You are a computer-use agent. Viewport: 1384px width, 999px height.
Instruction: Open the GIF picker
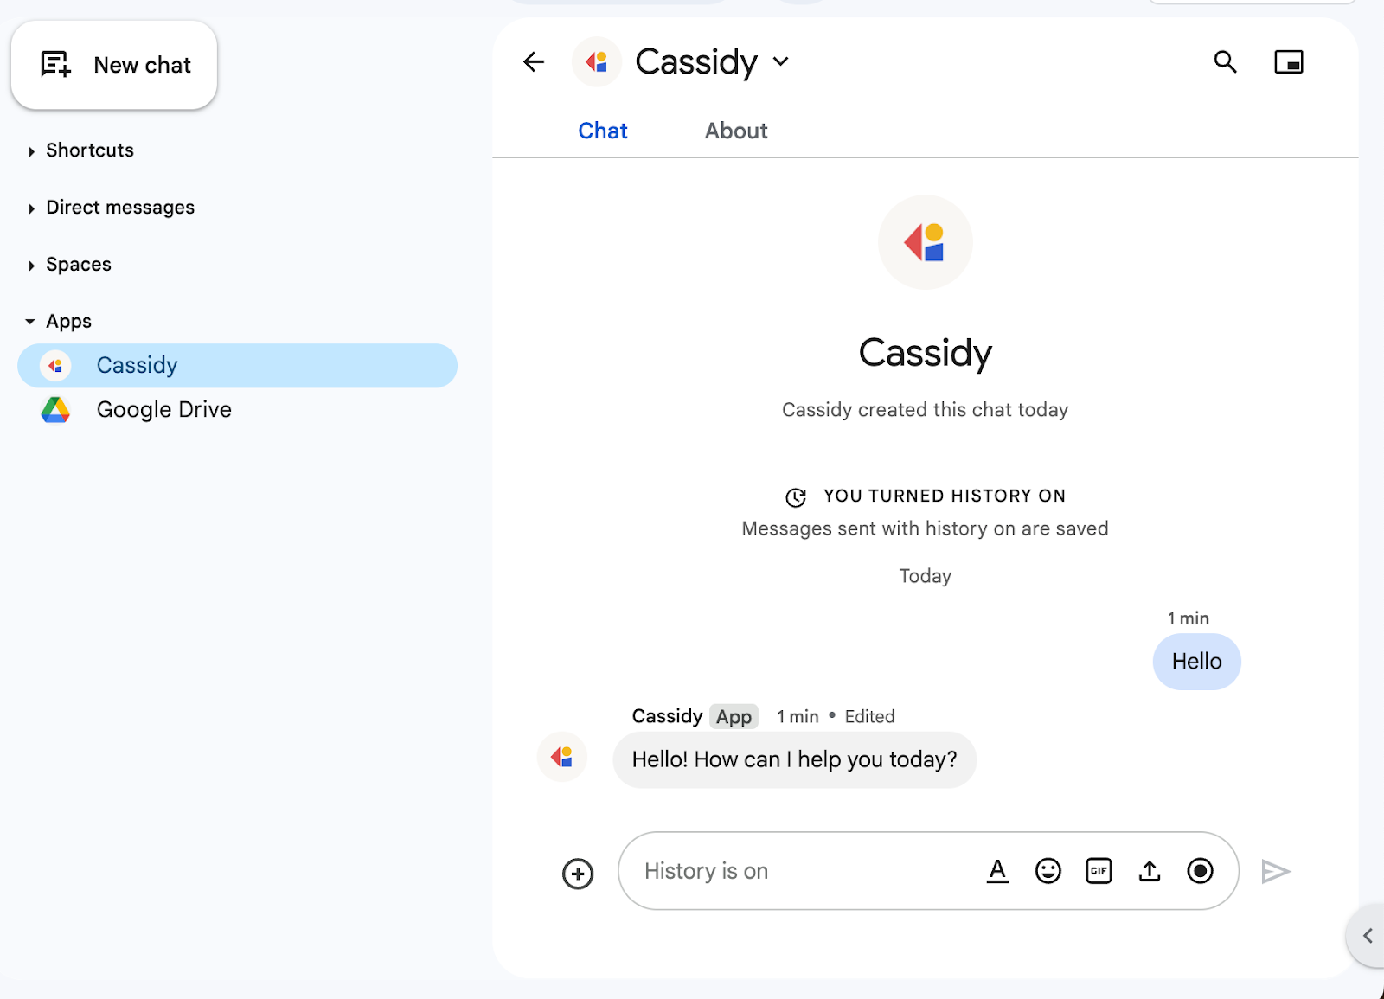click(1098, 871)
